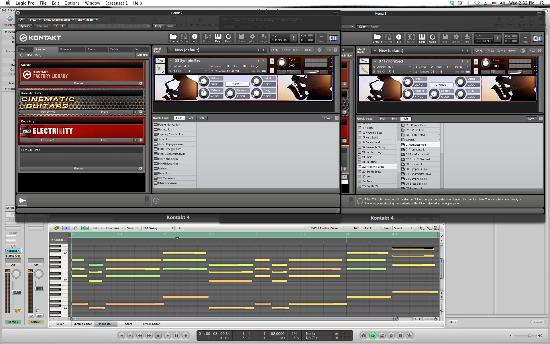Click Add Library button in Kontakt

pos(34,55)
